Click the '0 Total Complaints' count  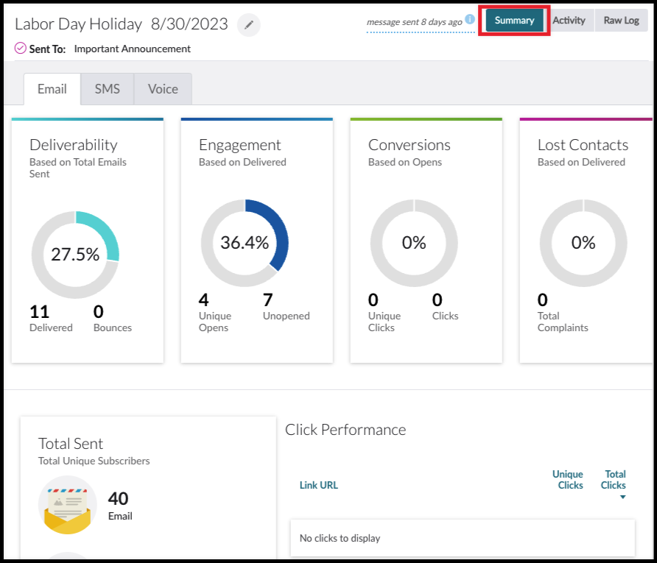[563, 312]
